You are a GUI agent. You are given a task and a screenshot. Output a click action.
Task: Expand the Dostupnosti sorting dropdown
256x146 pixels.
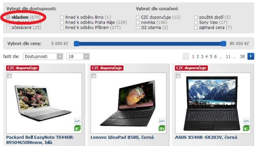coord(43,57)
